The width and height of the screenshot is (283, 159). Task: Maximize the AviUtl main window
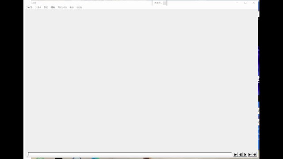pos(245,3)
